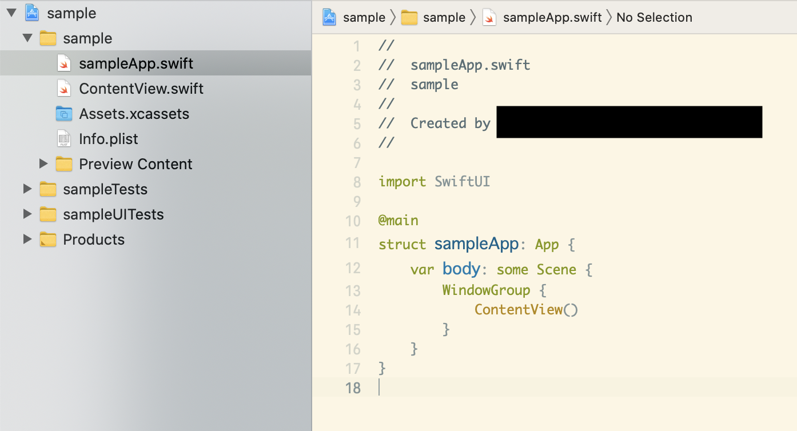Screen dimensions: 797x431
Task: Expand the Preview Content folder triangle
Action: 43,164
